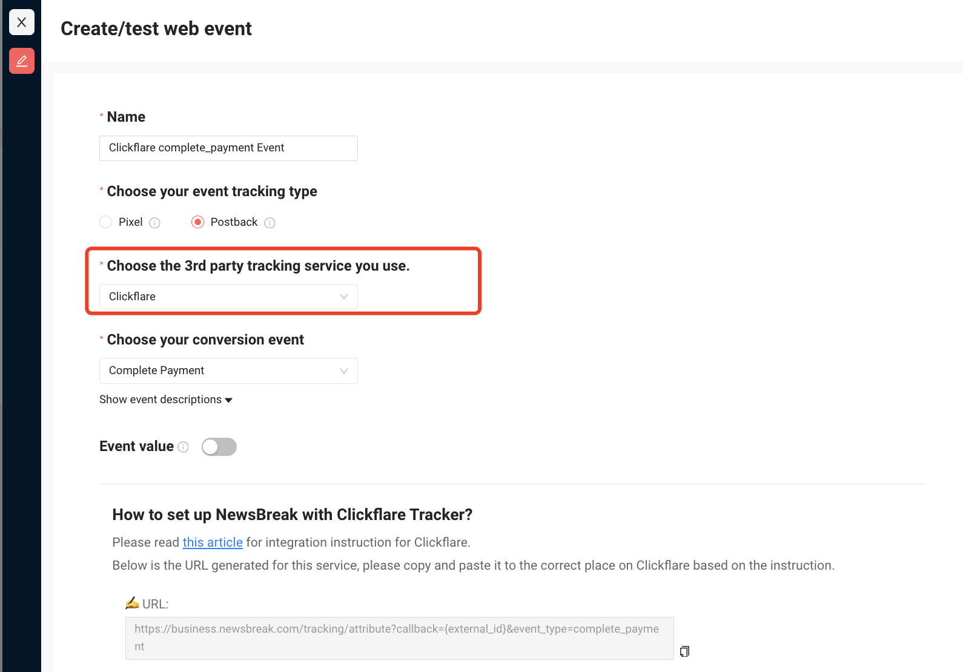Screen dimensions: 963x672
Task: Click the "Choose your event tracking type" label
Action: click(212, 191)
